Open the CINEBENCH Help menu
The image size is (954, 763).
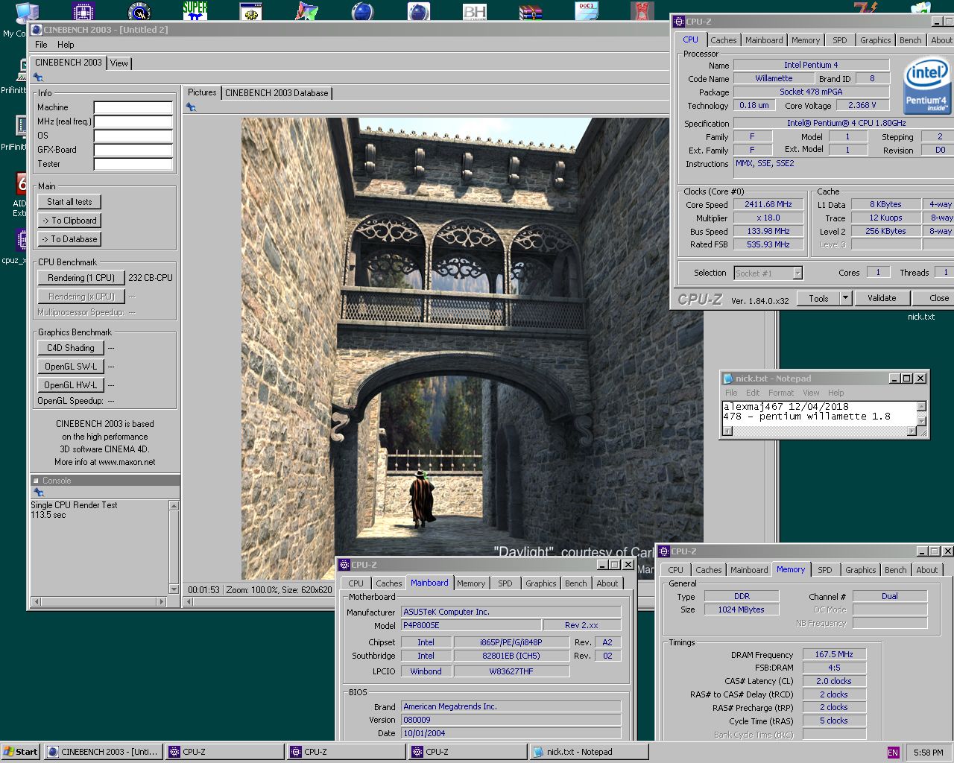coord(66,45)
